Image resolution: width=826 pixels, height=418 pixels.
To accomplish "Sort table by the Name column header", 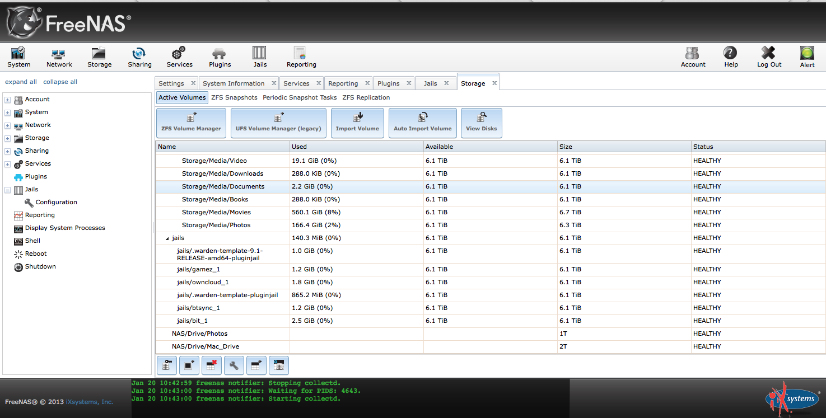I will [x=222, y=147].
